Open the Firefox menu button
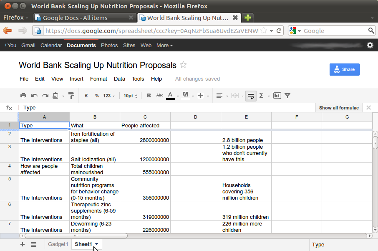 [16, 18]
